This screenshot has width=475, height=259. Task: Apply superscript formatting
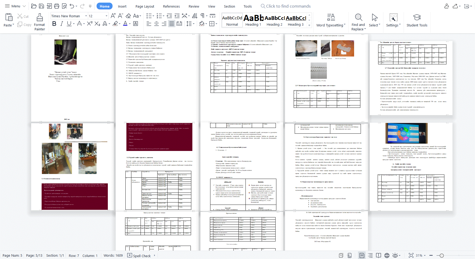coord(90,24)
